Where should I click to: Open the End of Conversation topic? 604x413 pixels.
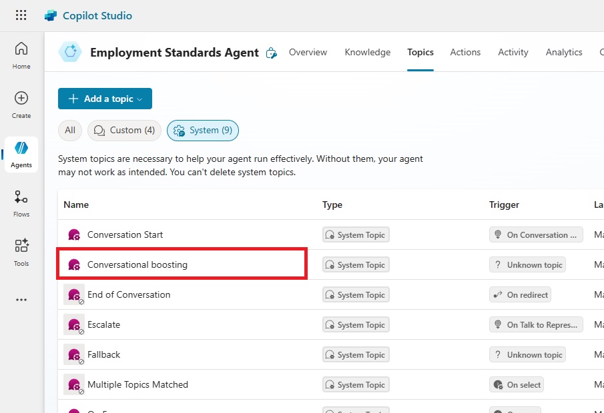pyautogui.click(x=129, y=294)
